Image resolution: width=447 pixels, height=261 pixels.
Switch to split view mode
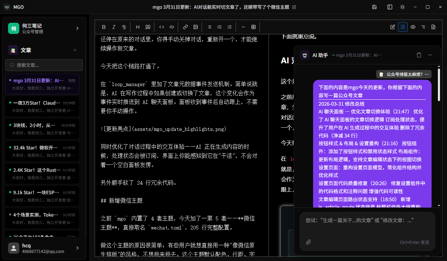click(402, 27)
